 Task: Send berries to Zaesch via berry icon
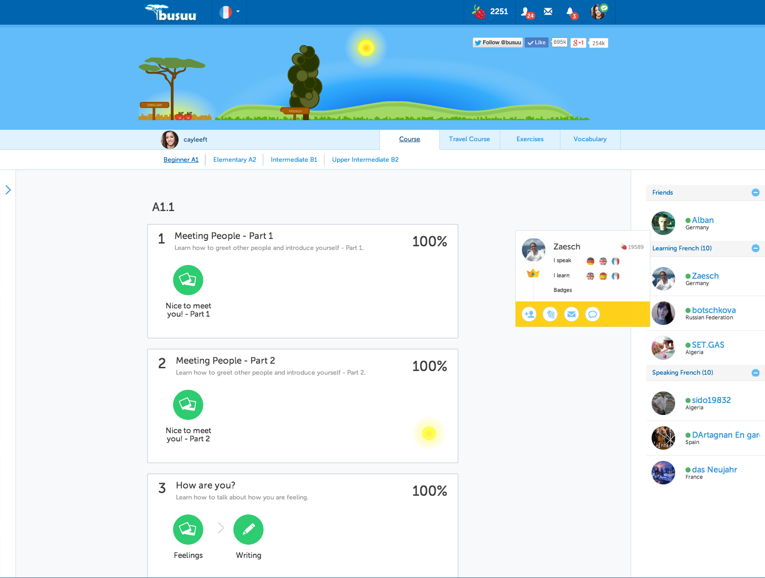(x=550, y=314)
